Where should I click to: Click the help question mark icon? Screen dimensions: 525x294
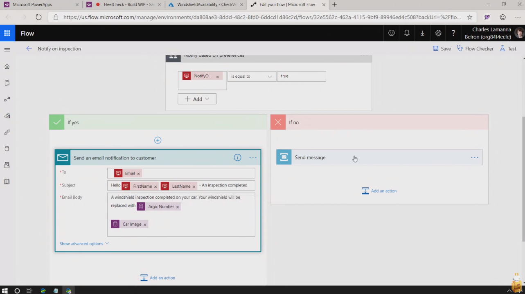coord(453,33)
